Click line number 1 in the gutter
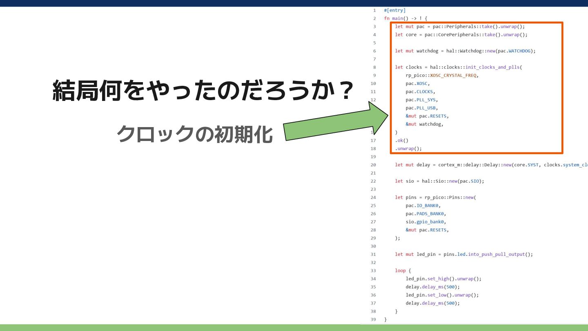 pos(374,10)
